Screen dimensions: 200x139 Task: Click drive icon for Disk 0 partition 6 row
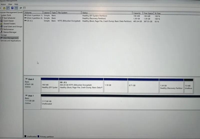point(25,18)
